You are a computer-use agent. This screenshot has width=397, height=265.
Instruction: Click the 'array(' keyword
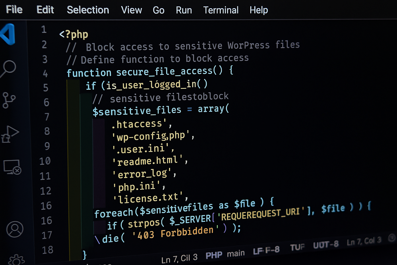point(213,109)
